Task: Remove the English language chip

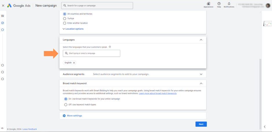Action: tap(74, 63)
